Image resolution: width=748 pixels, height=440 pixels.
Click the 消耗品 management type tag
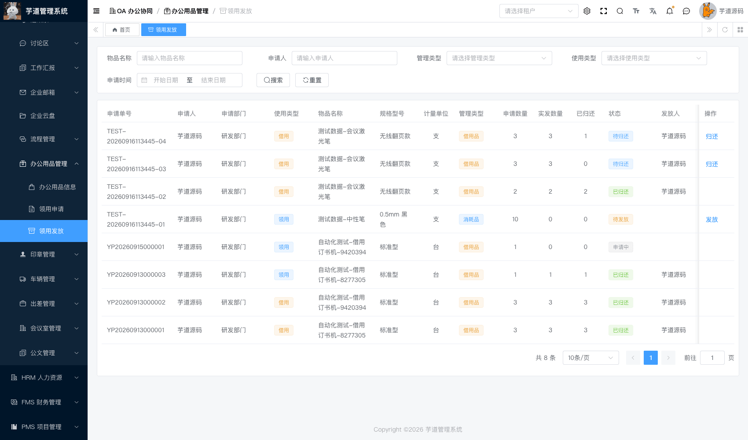(471, 220)
